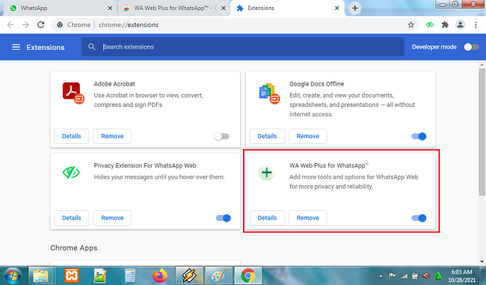Click the Extensions page title text
The image size is (486, 285).
[46, 48]
